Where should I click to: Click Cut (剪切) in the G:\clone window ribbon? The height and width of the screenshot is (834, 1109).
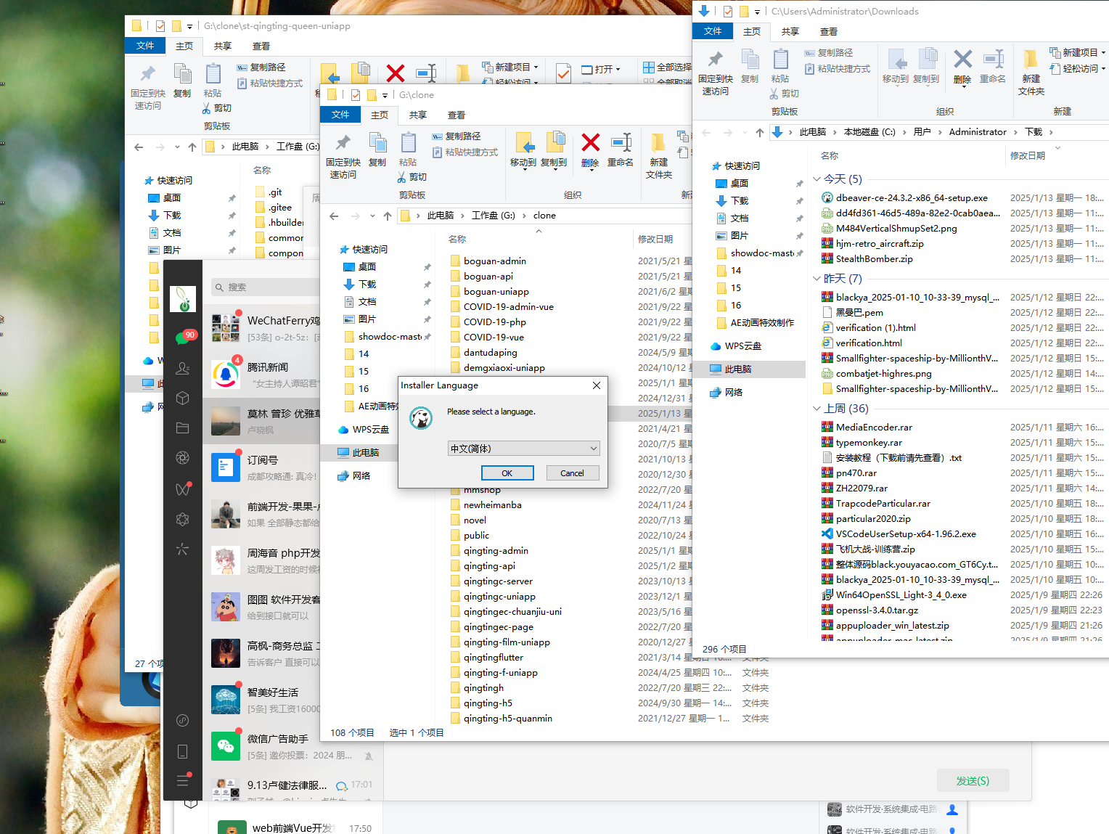tap(412, 177)
